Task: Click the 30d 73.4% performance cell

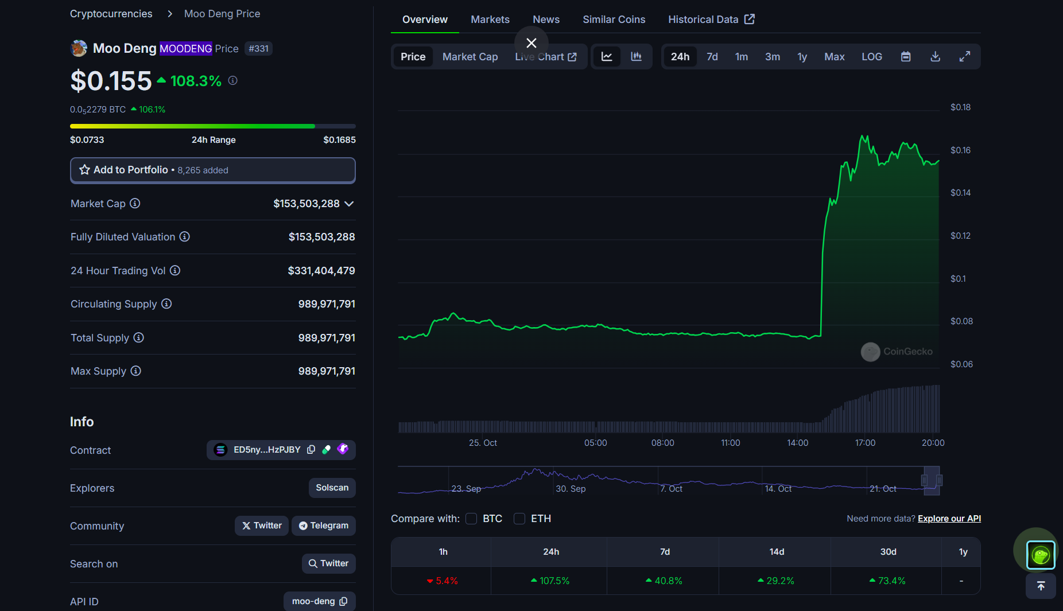Action: point(887,581)
